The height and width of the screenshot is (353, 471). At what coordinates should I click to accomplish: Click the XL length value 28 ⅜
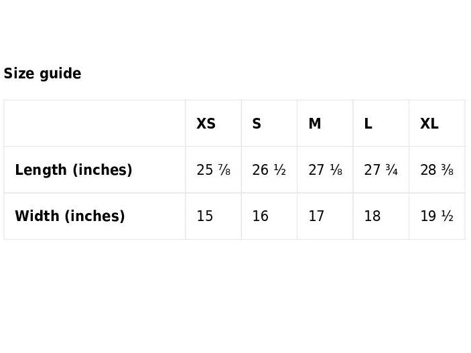[437, 170]
